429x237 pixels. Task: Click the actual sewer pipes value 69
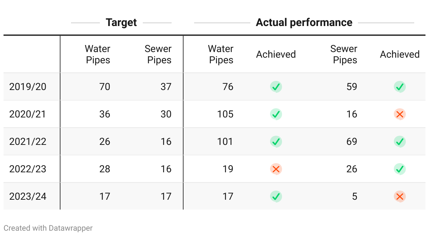tap(352, 141)
